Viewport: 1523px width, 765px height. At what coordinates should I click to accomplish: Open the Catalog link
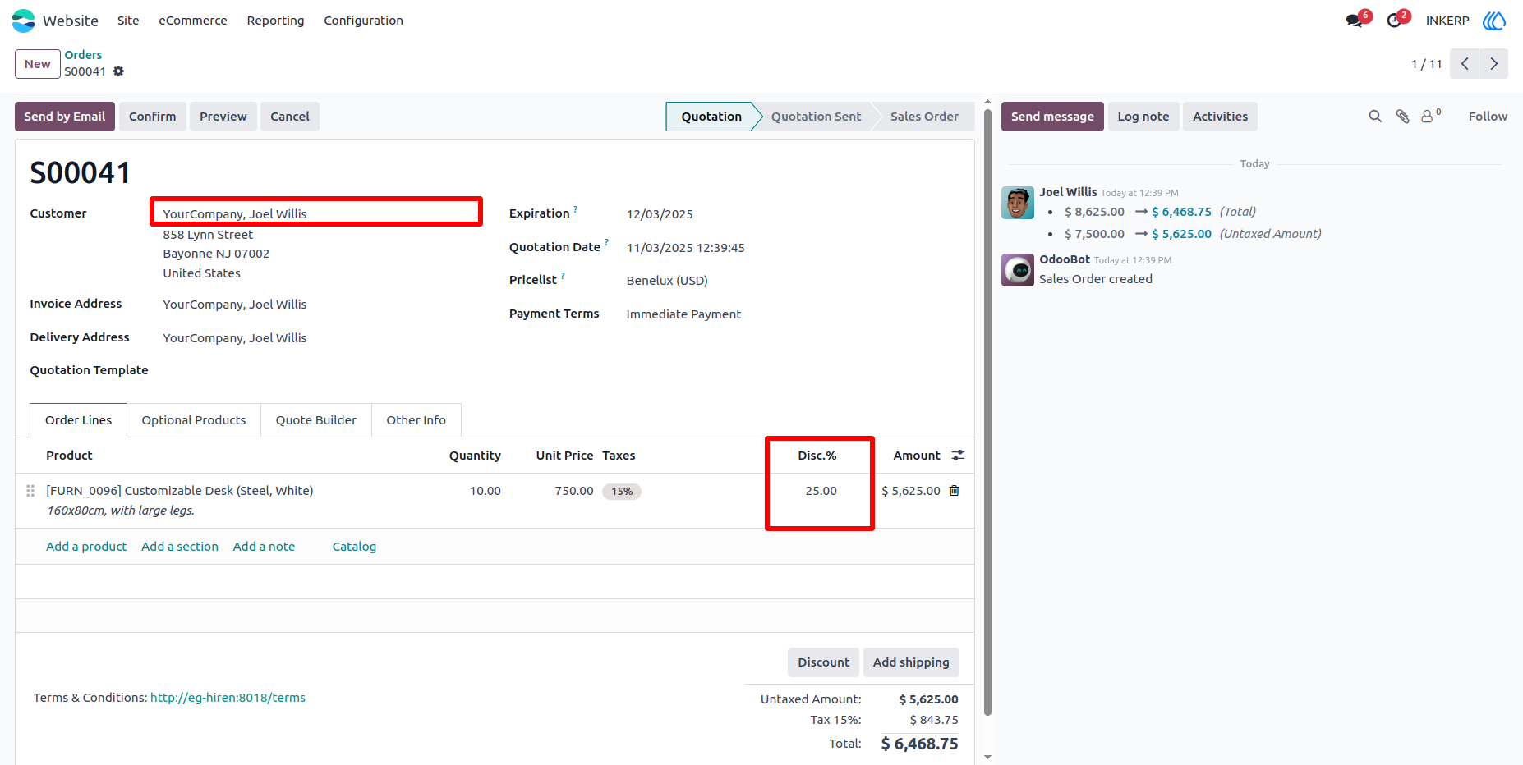tap(354, 547)
